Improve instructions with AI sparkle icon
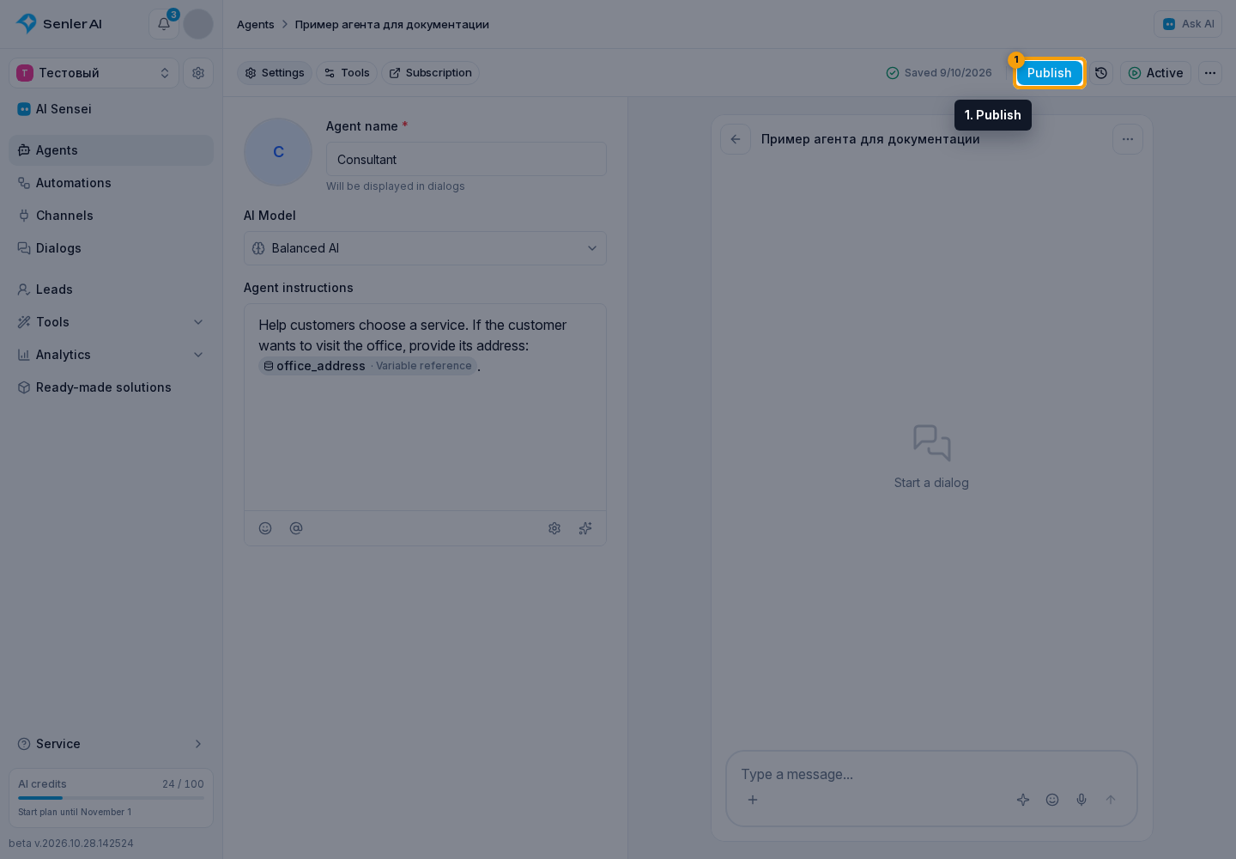This screenshot has height=859, width=1236. 585,528
